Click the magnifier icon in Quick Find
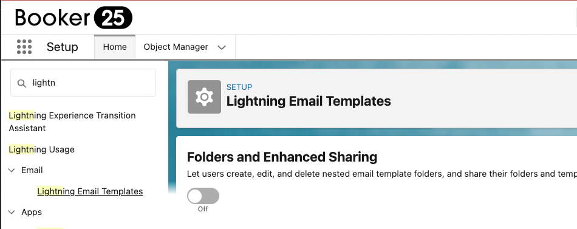 [22, 83]
